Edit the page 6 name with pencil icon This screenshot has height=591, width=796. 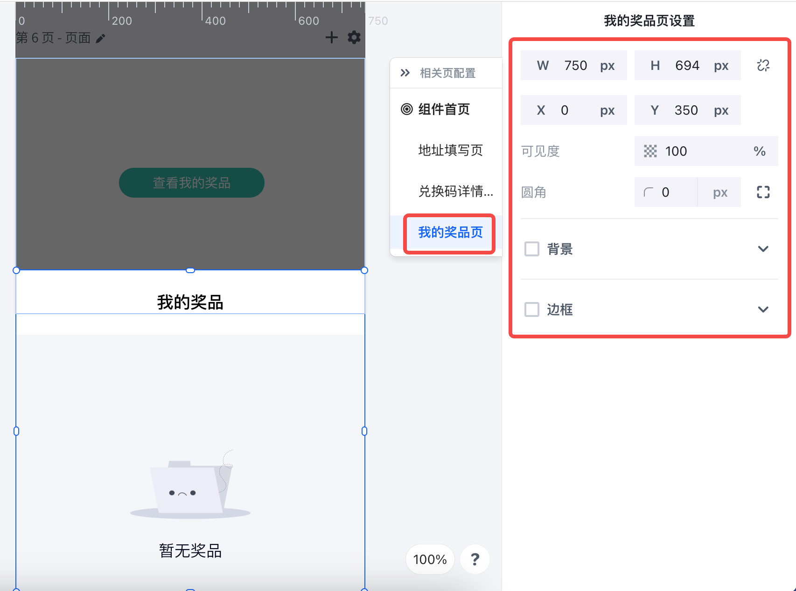[x=100, y=38]
